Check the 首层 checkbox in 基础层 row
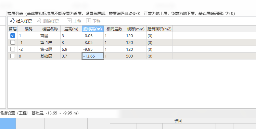The image size is (256, 129). (13, 56)
